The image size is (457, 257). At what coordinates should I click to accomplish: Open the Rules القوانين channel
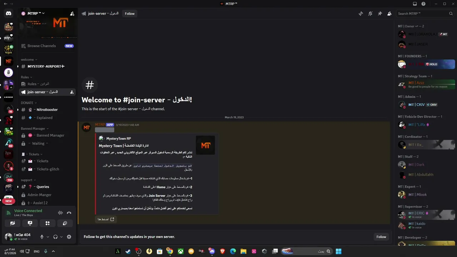pos(47,84)
